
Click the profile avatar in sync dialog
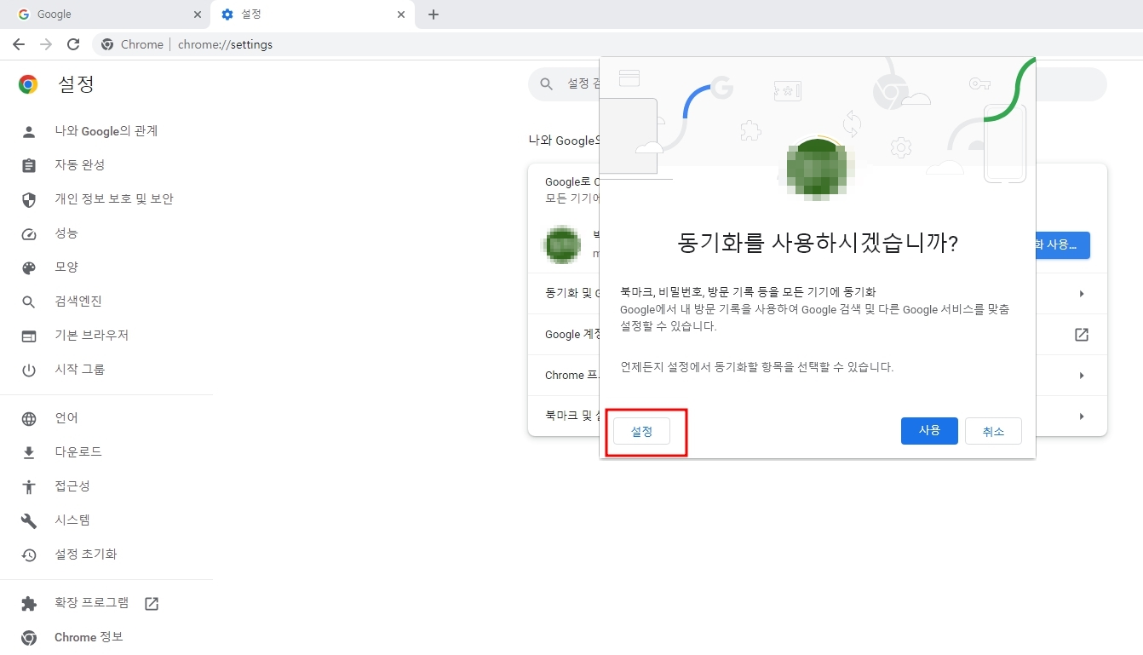pos(818,168)
